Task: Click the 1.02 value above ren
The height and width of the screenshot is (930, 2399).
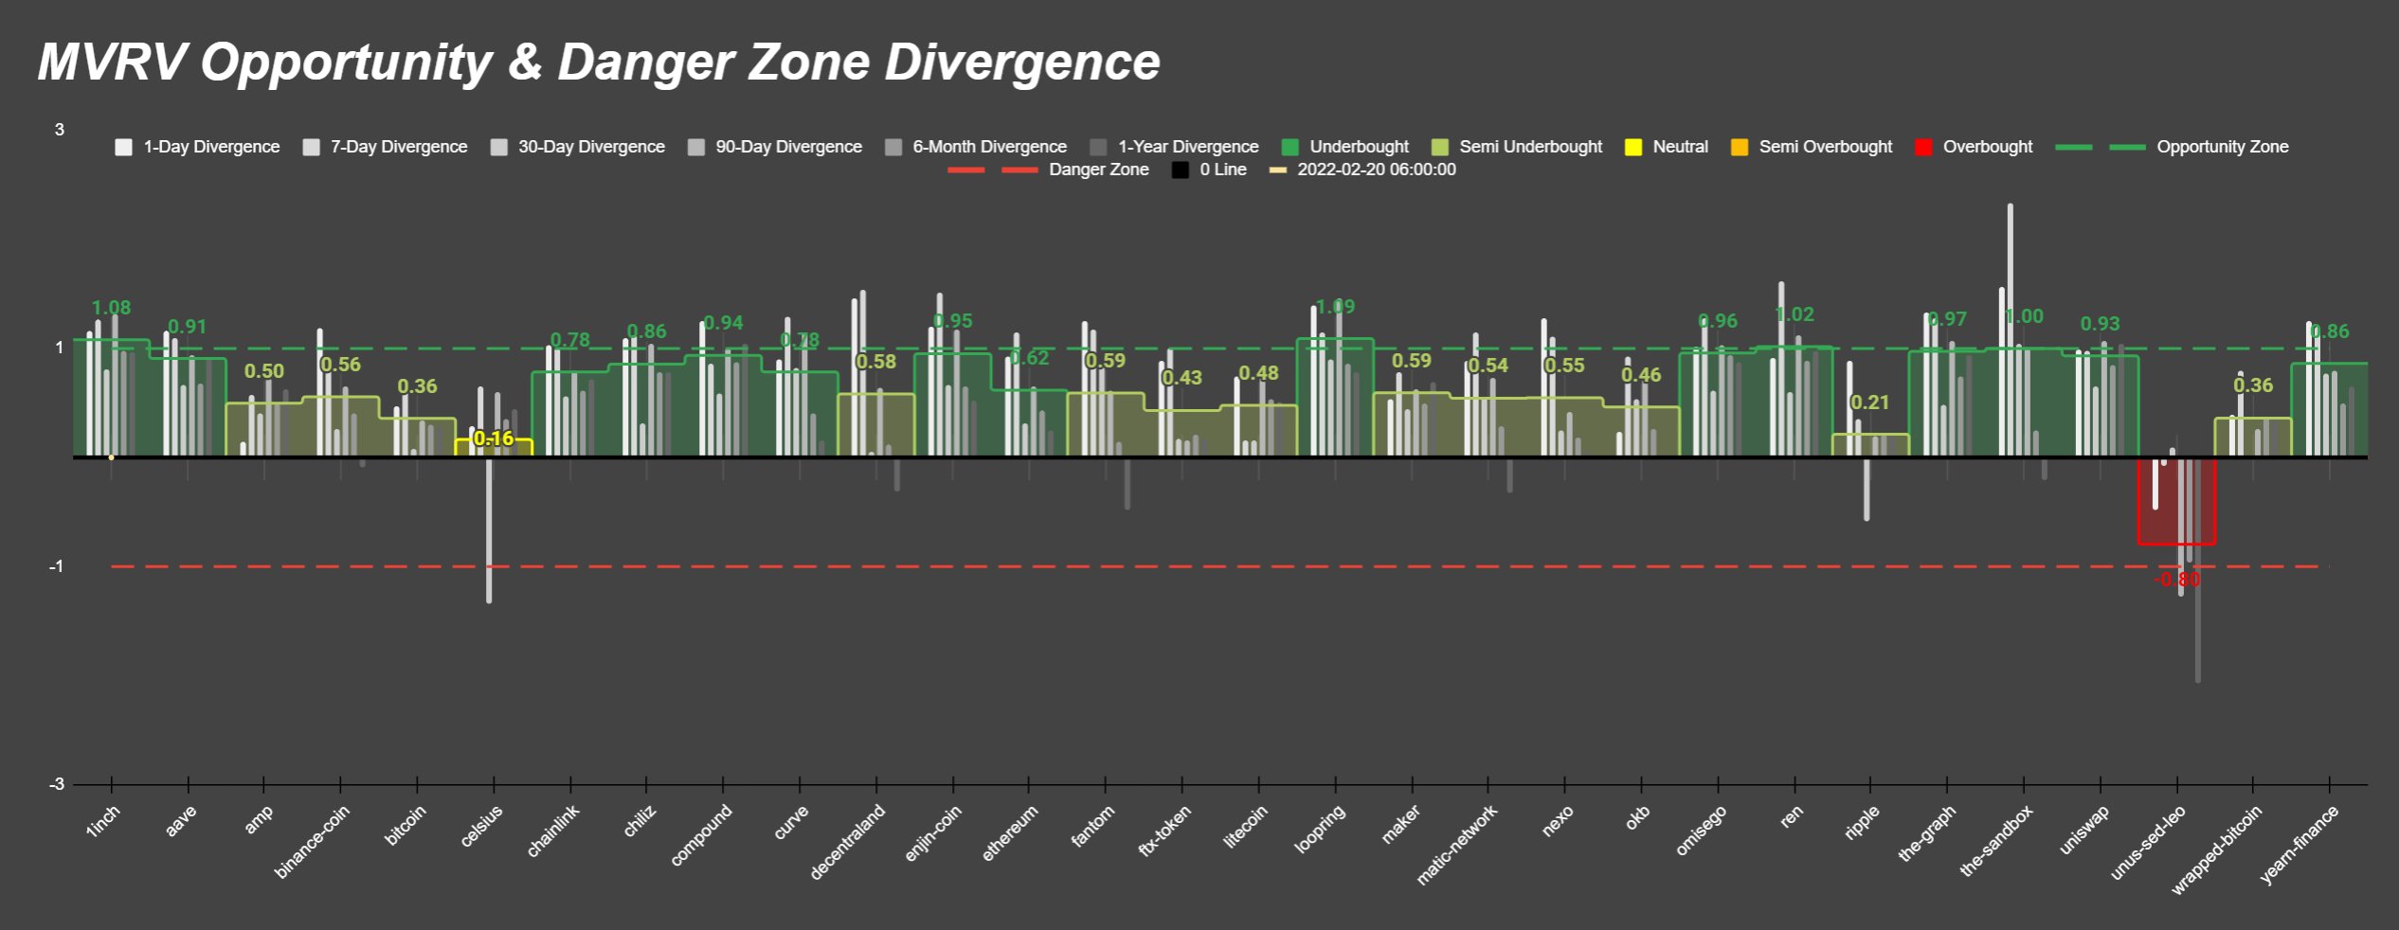Action: pos(1795,314)
